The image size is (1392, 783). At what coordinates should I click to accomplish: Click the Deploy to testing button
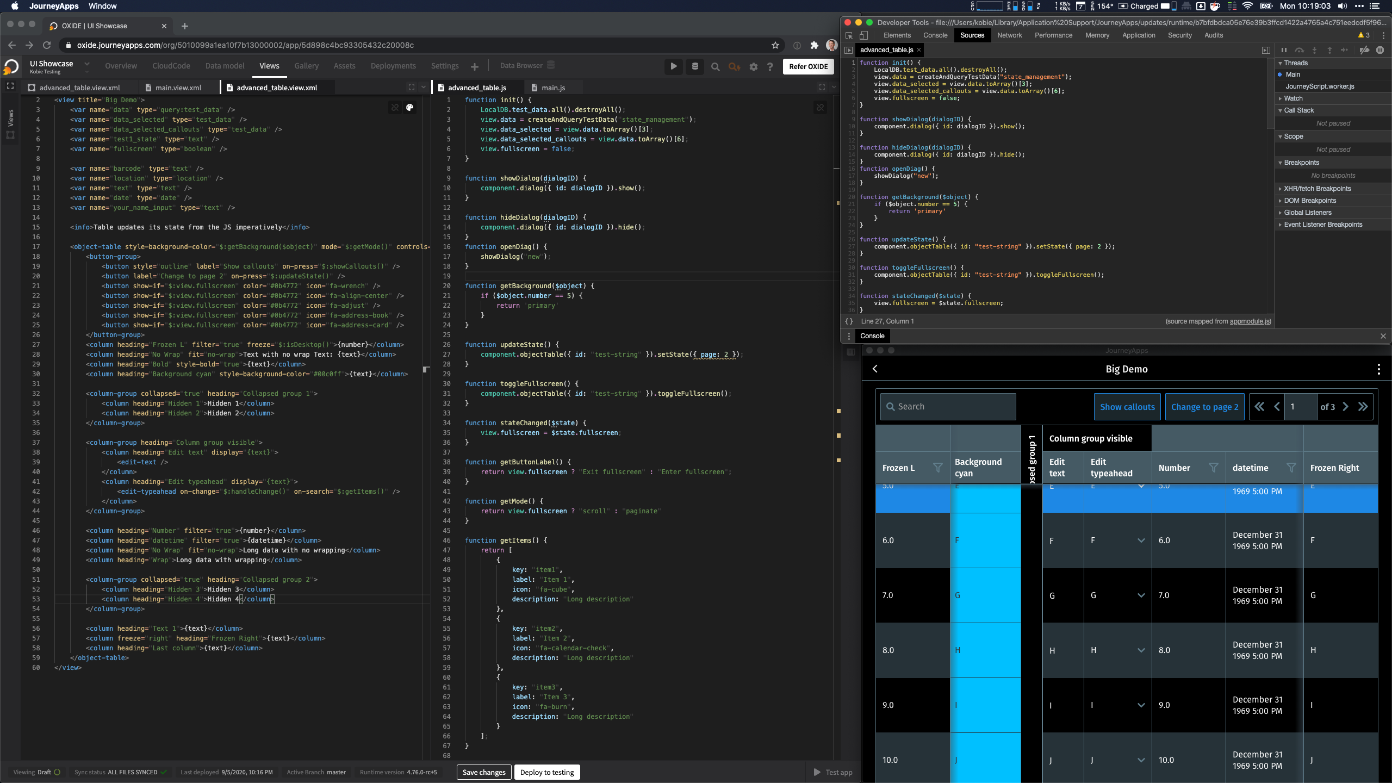pos(546,772)
